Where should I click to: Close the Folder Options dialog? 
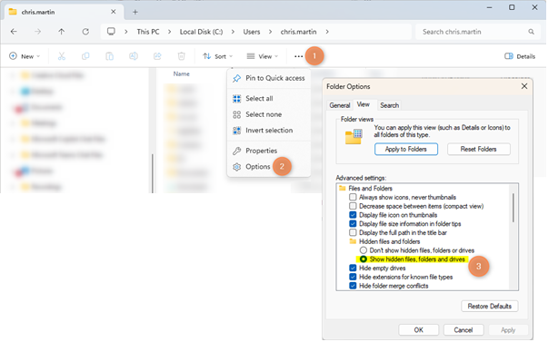[524, 86]
